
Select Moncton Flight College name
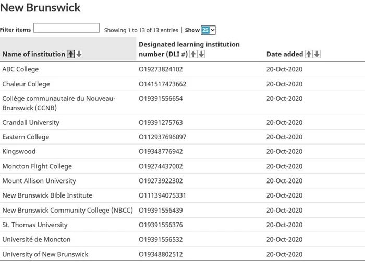coord(37,166)
